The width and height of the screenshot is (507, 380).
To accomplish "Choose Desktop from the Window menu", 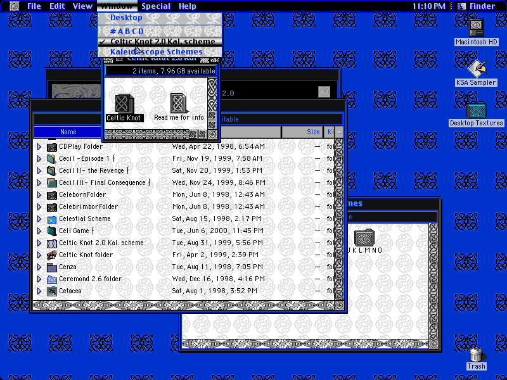I will point(160,18).
